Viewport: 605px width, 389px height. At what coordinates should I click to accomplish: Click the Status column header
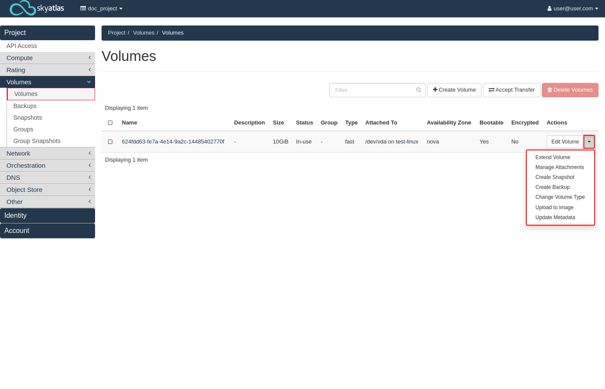(304, 123)
